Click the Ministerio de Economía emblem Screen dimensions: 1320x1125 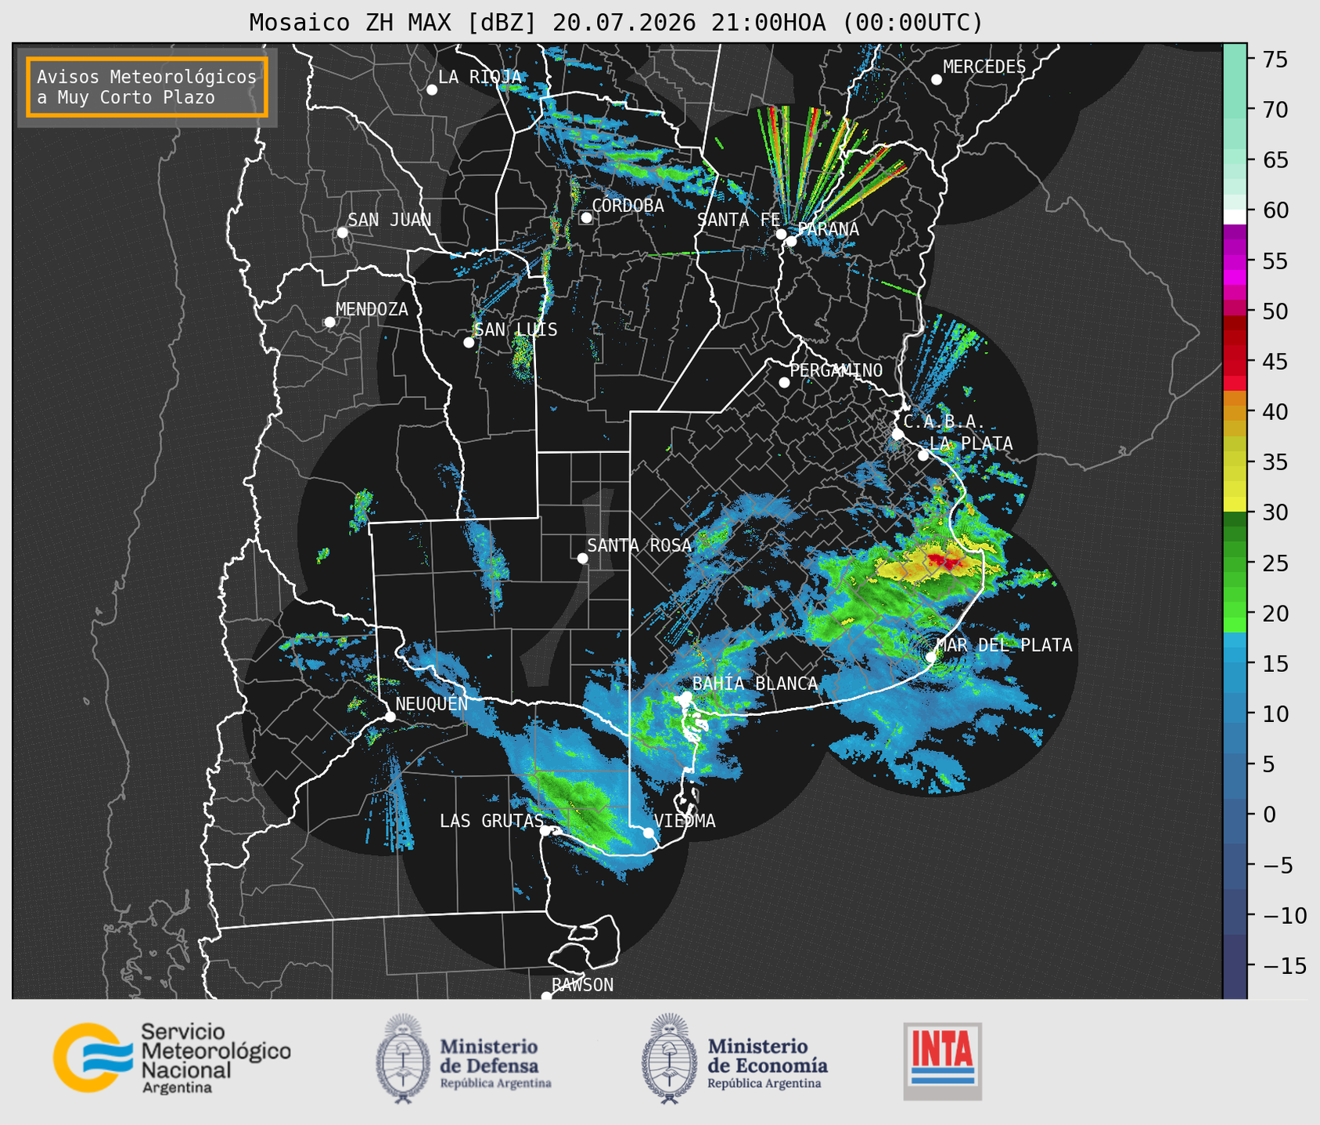tap(669, 1059)
